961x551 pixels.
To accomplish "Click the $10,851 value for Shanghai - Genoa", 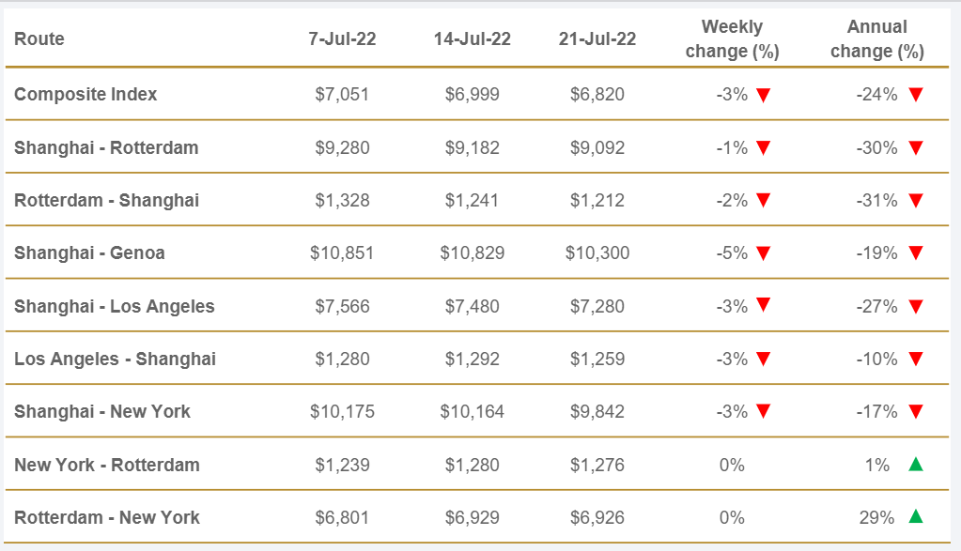I will 340,253.
